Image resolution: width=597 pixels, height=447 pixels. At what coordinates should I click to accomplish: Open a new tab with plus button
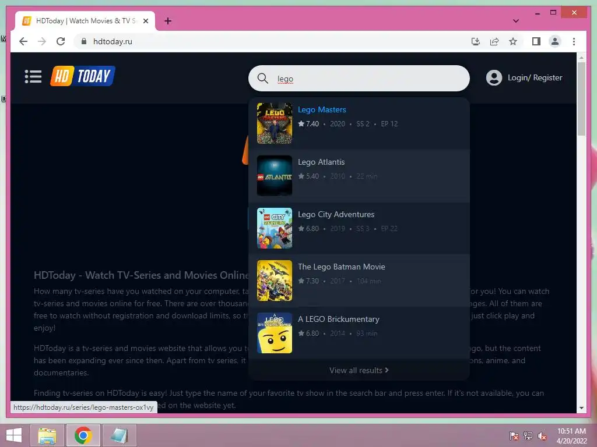coord(168,21)
